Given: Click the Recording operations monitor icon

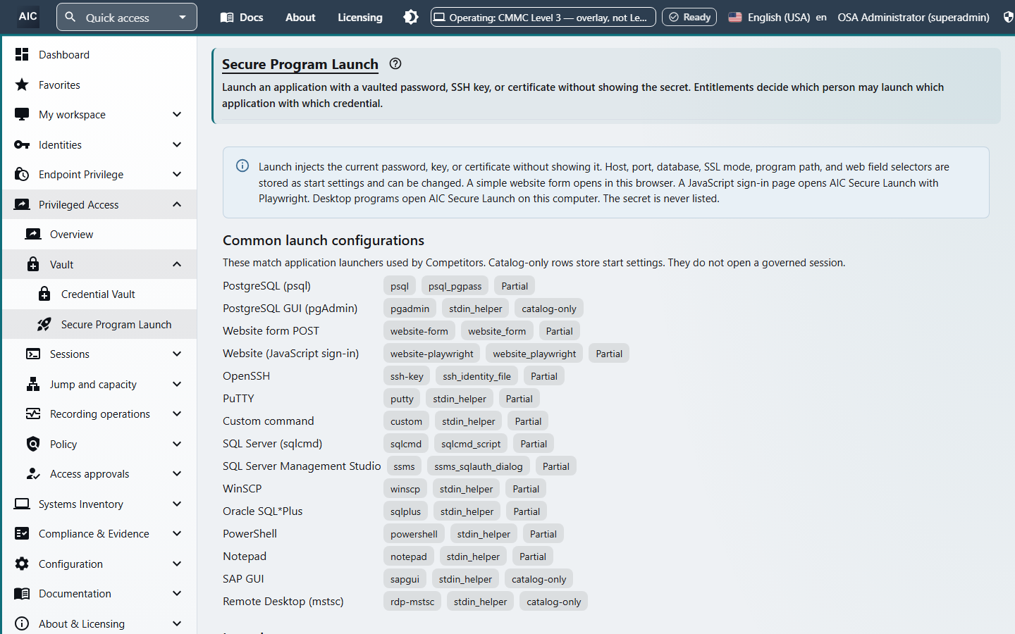Looking at the screenshot, I should point(33,414).
